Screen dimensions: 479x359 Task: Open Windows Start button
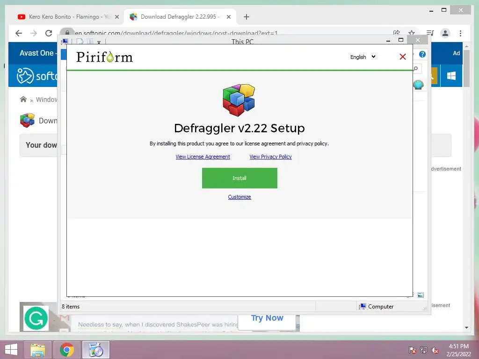[11, 350]
